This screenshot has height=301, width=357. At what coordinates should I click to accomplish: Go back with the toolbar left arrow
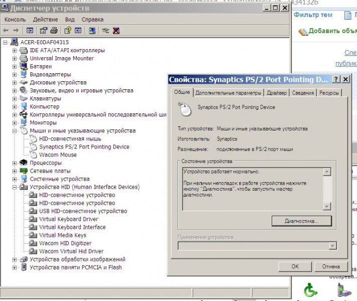click(6, 31)
